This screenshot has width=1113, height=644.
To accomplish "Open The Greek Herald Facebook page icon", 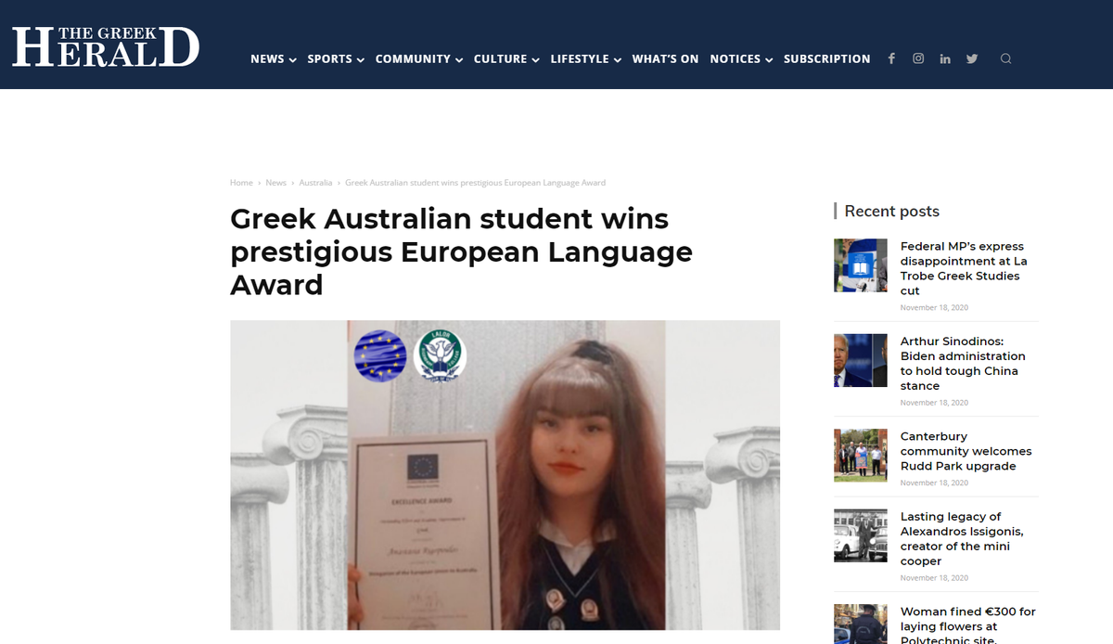I will (891, 58).
